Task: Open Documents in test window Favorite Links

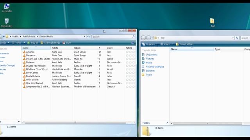Action: point(150,54)
